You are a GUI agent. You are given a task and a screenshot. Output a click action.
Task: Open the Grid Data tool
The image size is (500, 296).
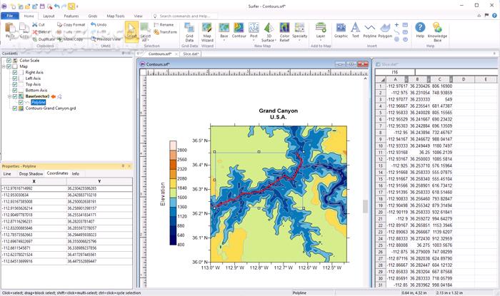click(189, 30)
